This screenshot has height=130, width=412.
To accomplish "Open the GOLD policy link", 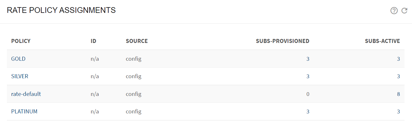I will (18, 59).
